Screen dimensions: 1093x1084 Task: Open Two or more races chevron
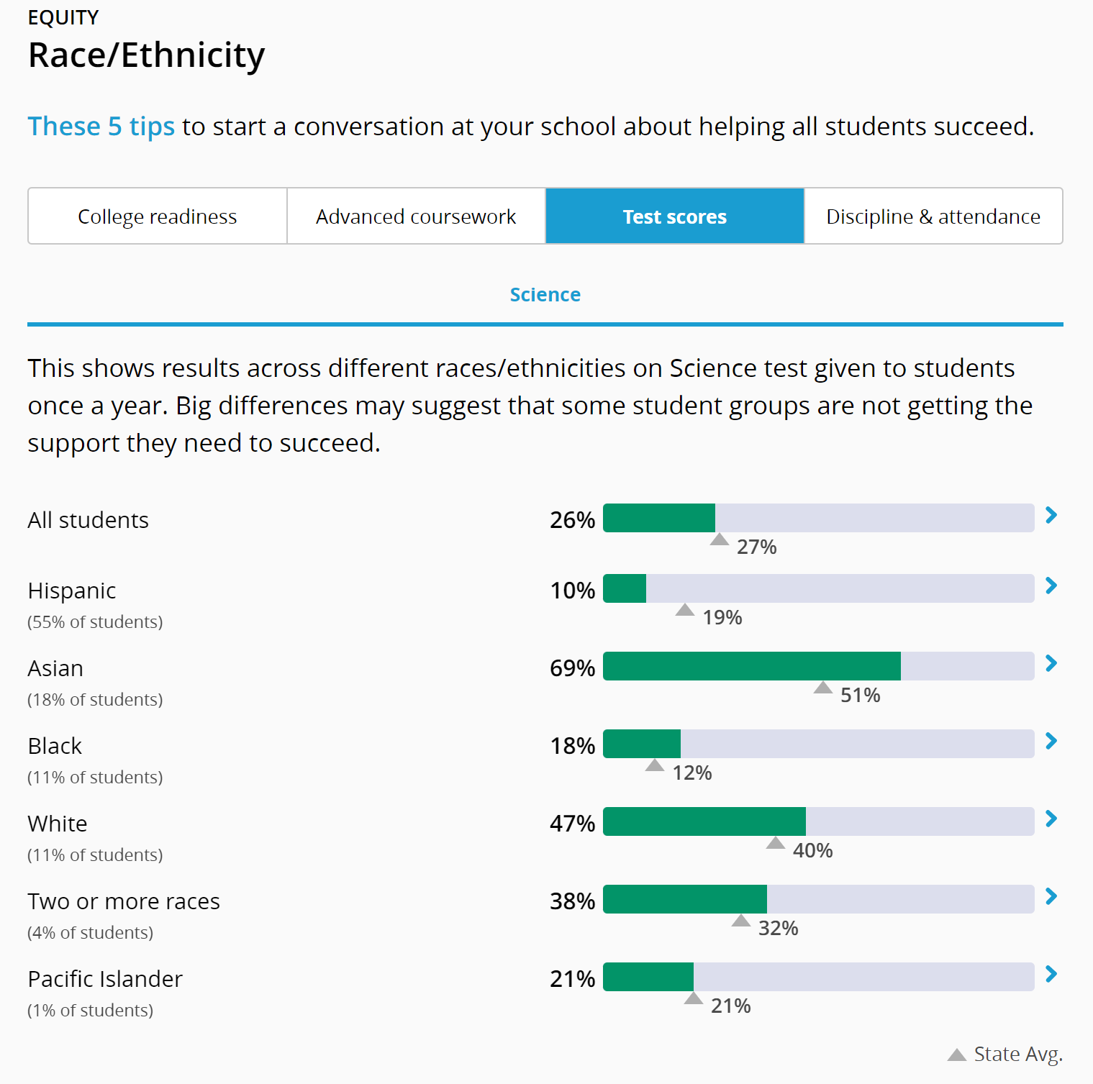point(1051,896)
